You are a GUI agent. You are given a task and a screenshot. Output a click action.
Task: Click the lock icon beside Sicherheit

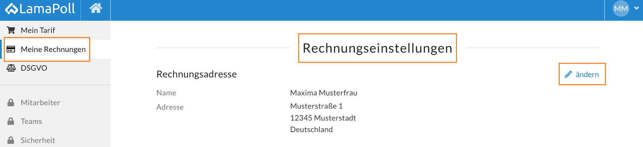11,140
